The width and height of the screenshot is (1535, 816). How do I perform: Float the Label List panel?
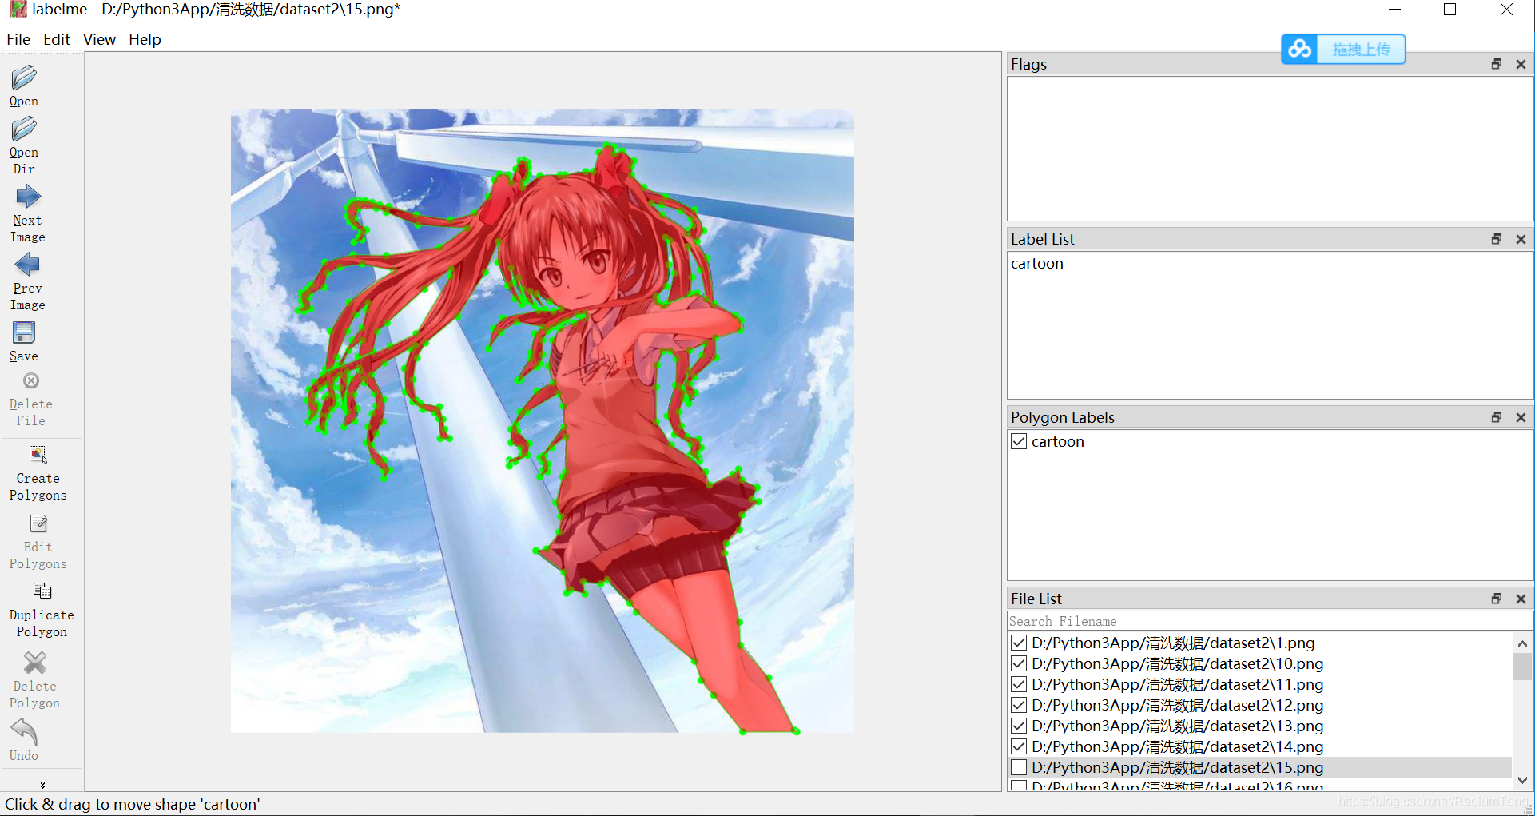point(1497,239)
